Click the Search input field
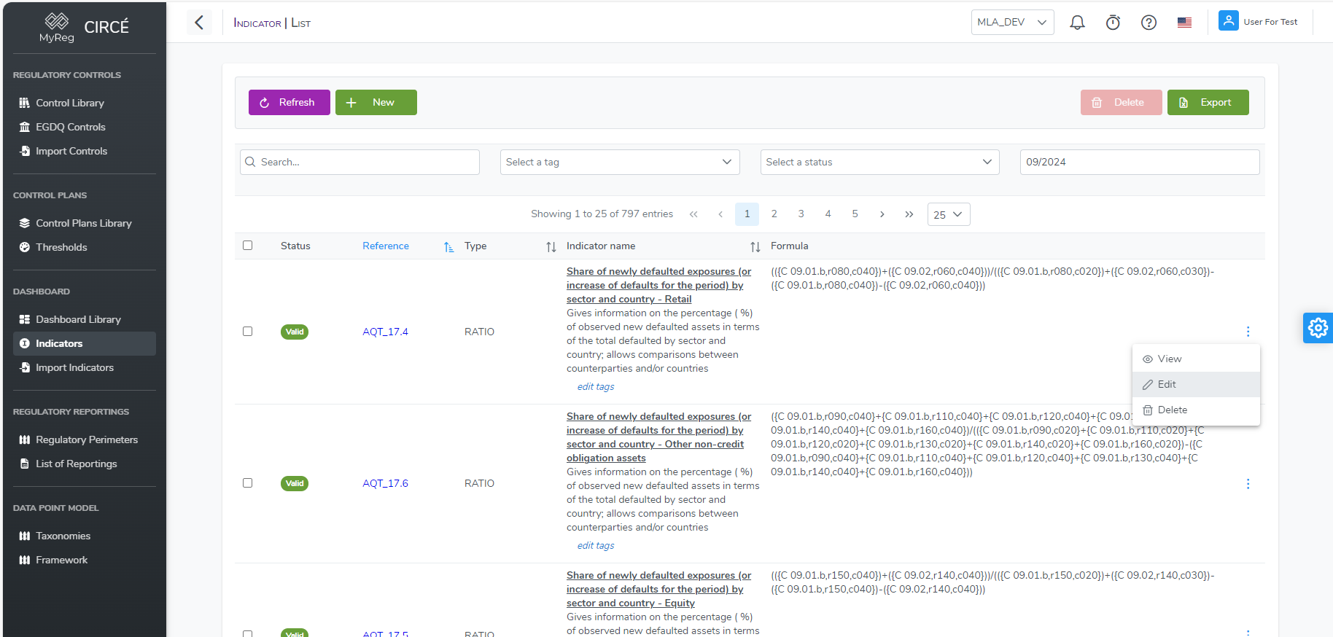The width and height of the screenshot is (1333, 637). pos(360,162)
